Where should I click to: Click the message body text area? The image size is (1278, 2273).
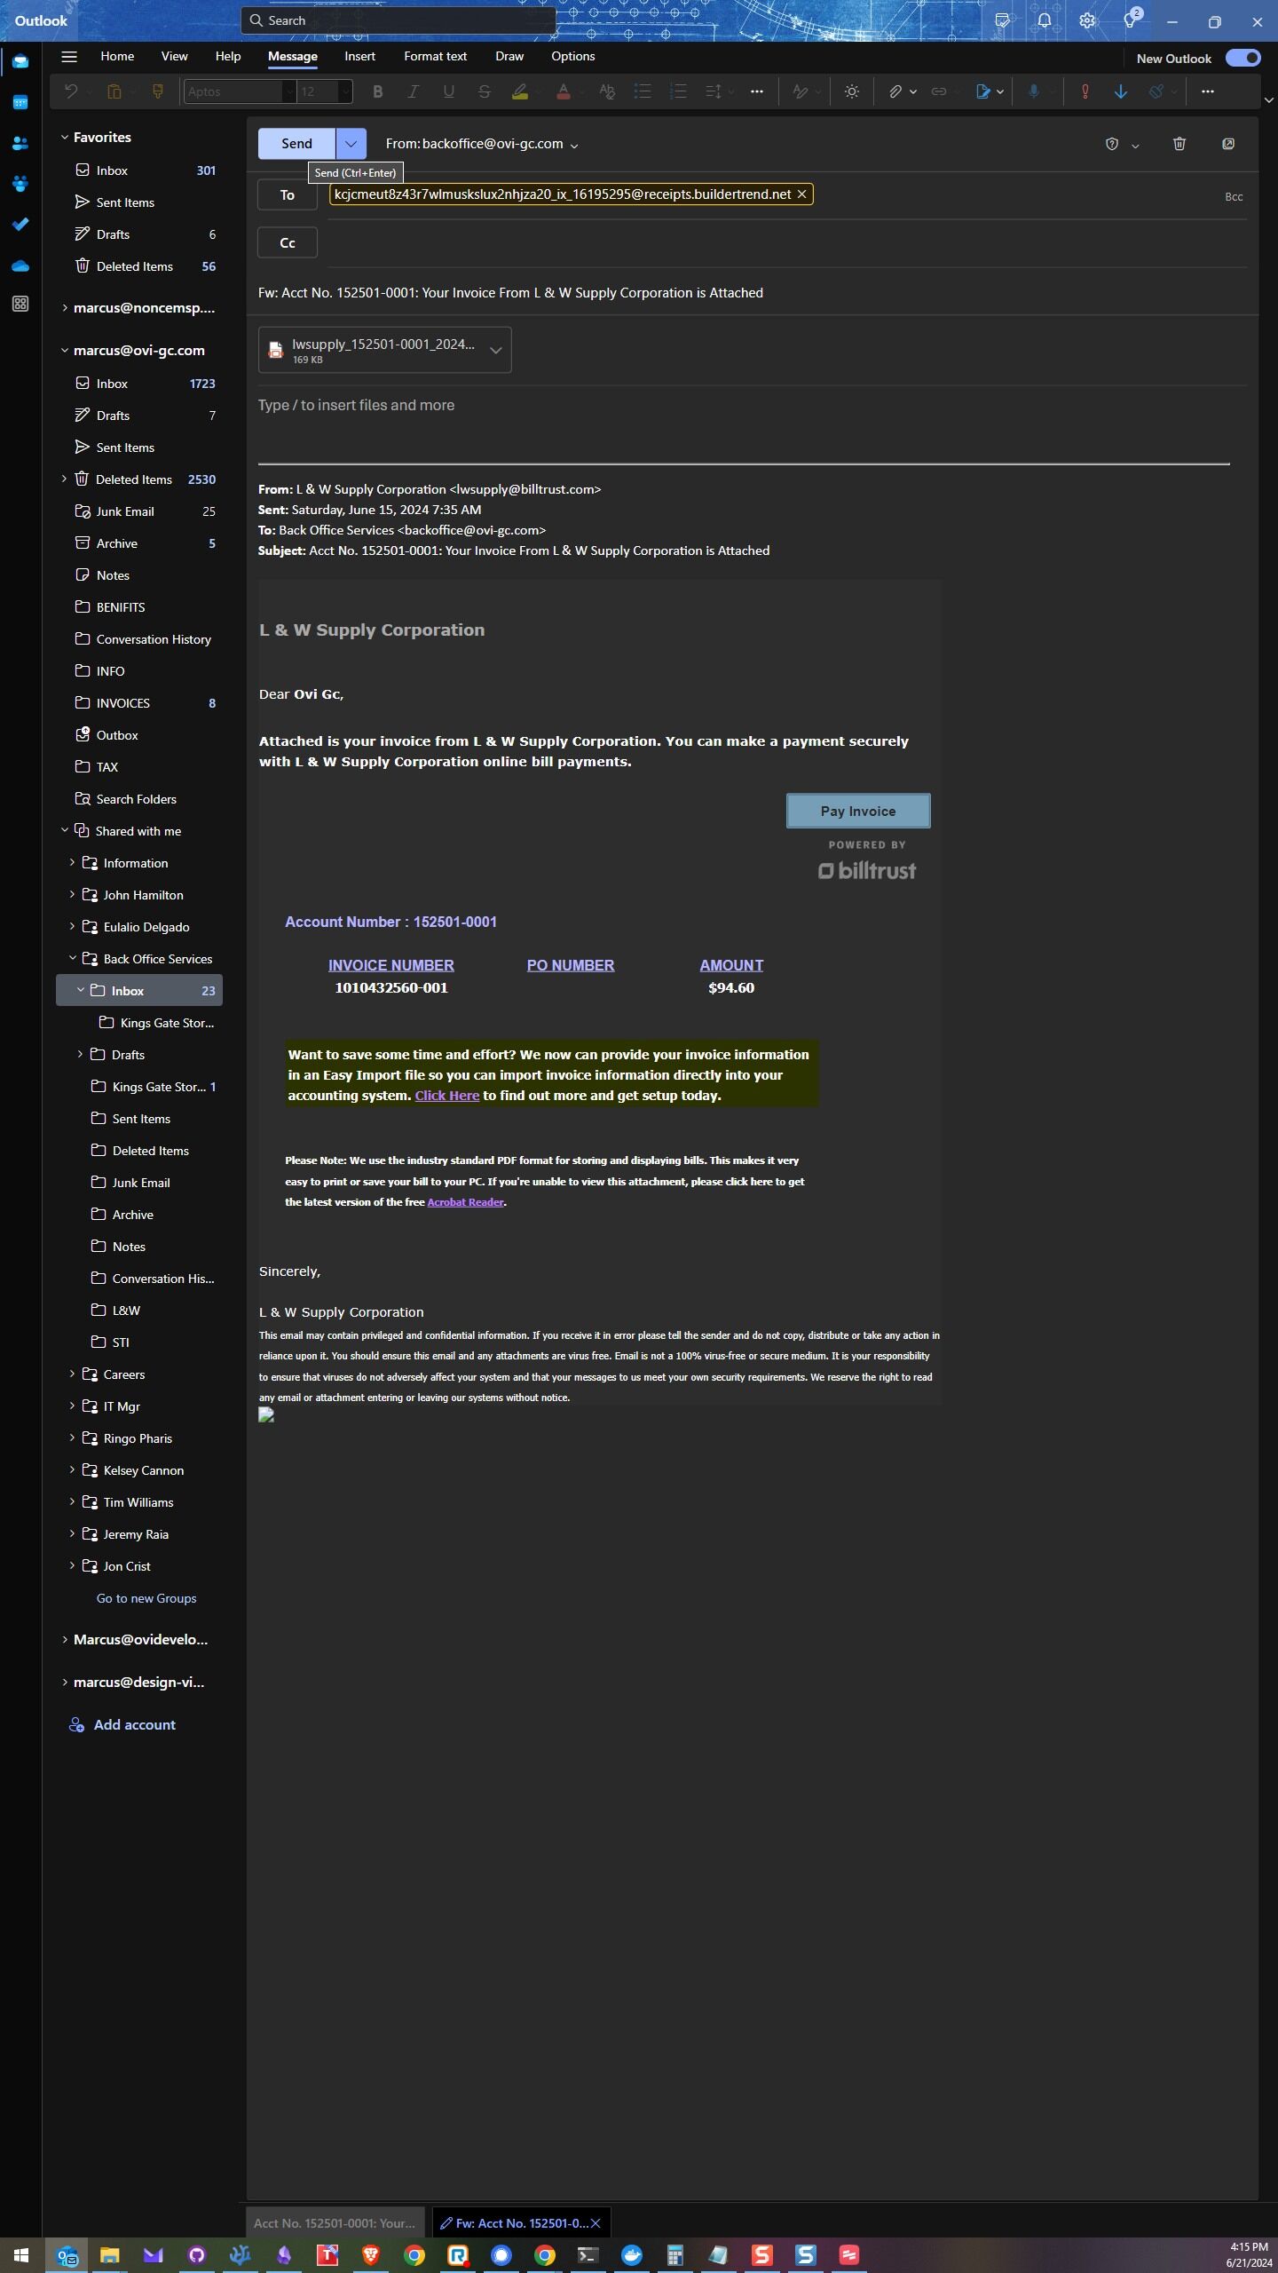pos(745,406)
